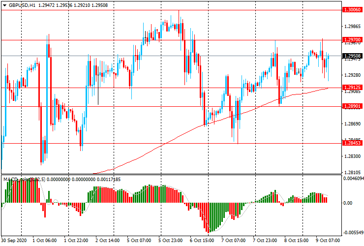The width and height of the screenshot is (364, 246).
Task: Select the OHLC values in chart header
Action: point(73,5)
